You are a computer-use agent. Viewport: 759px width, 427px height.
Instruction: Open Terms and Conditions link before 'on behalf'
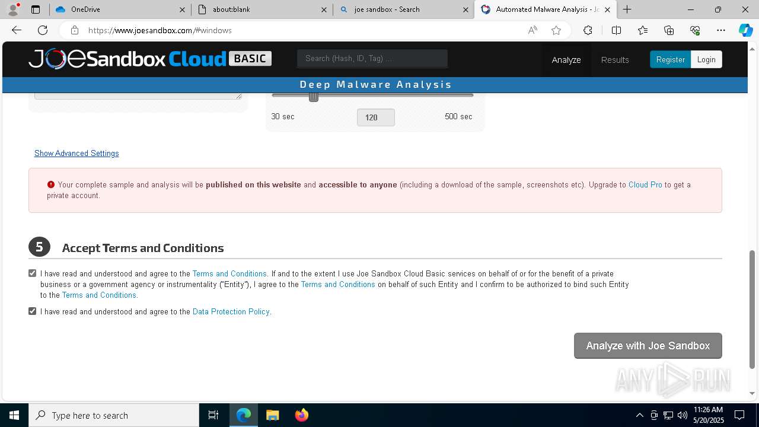[338, 284]
